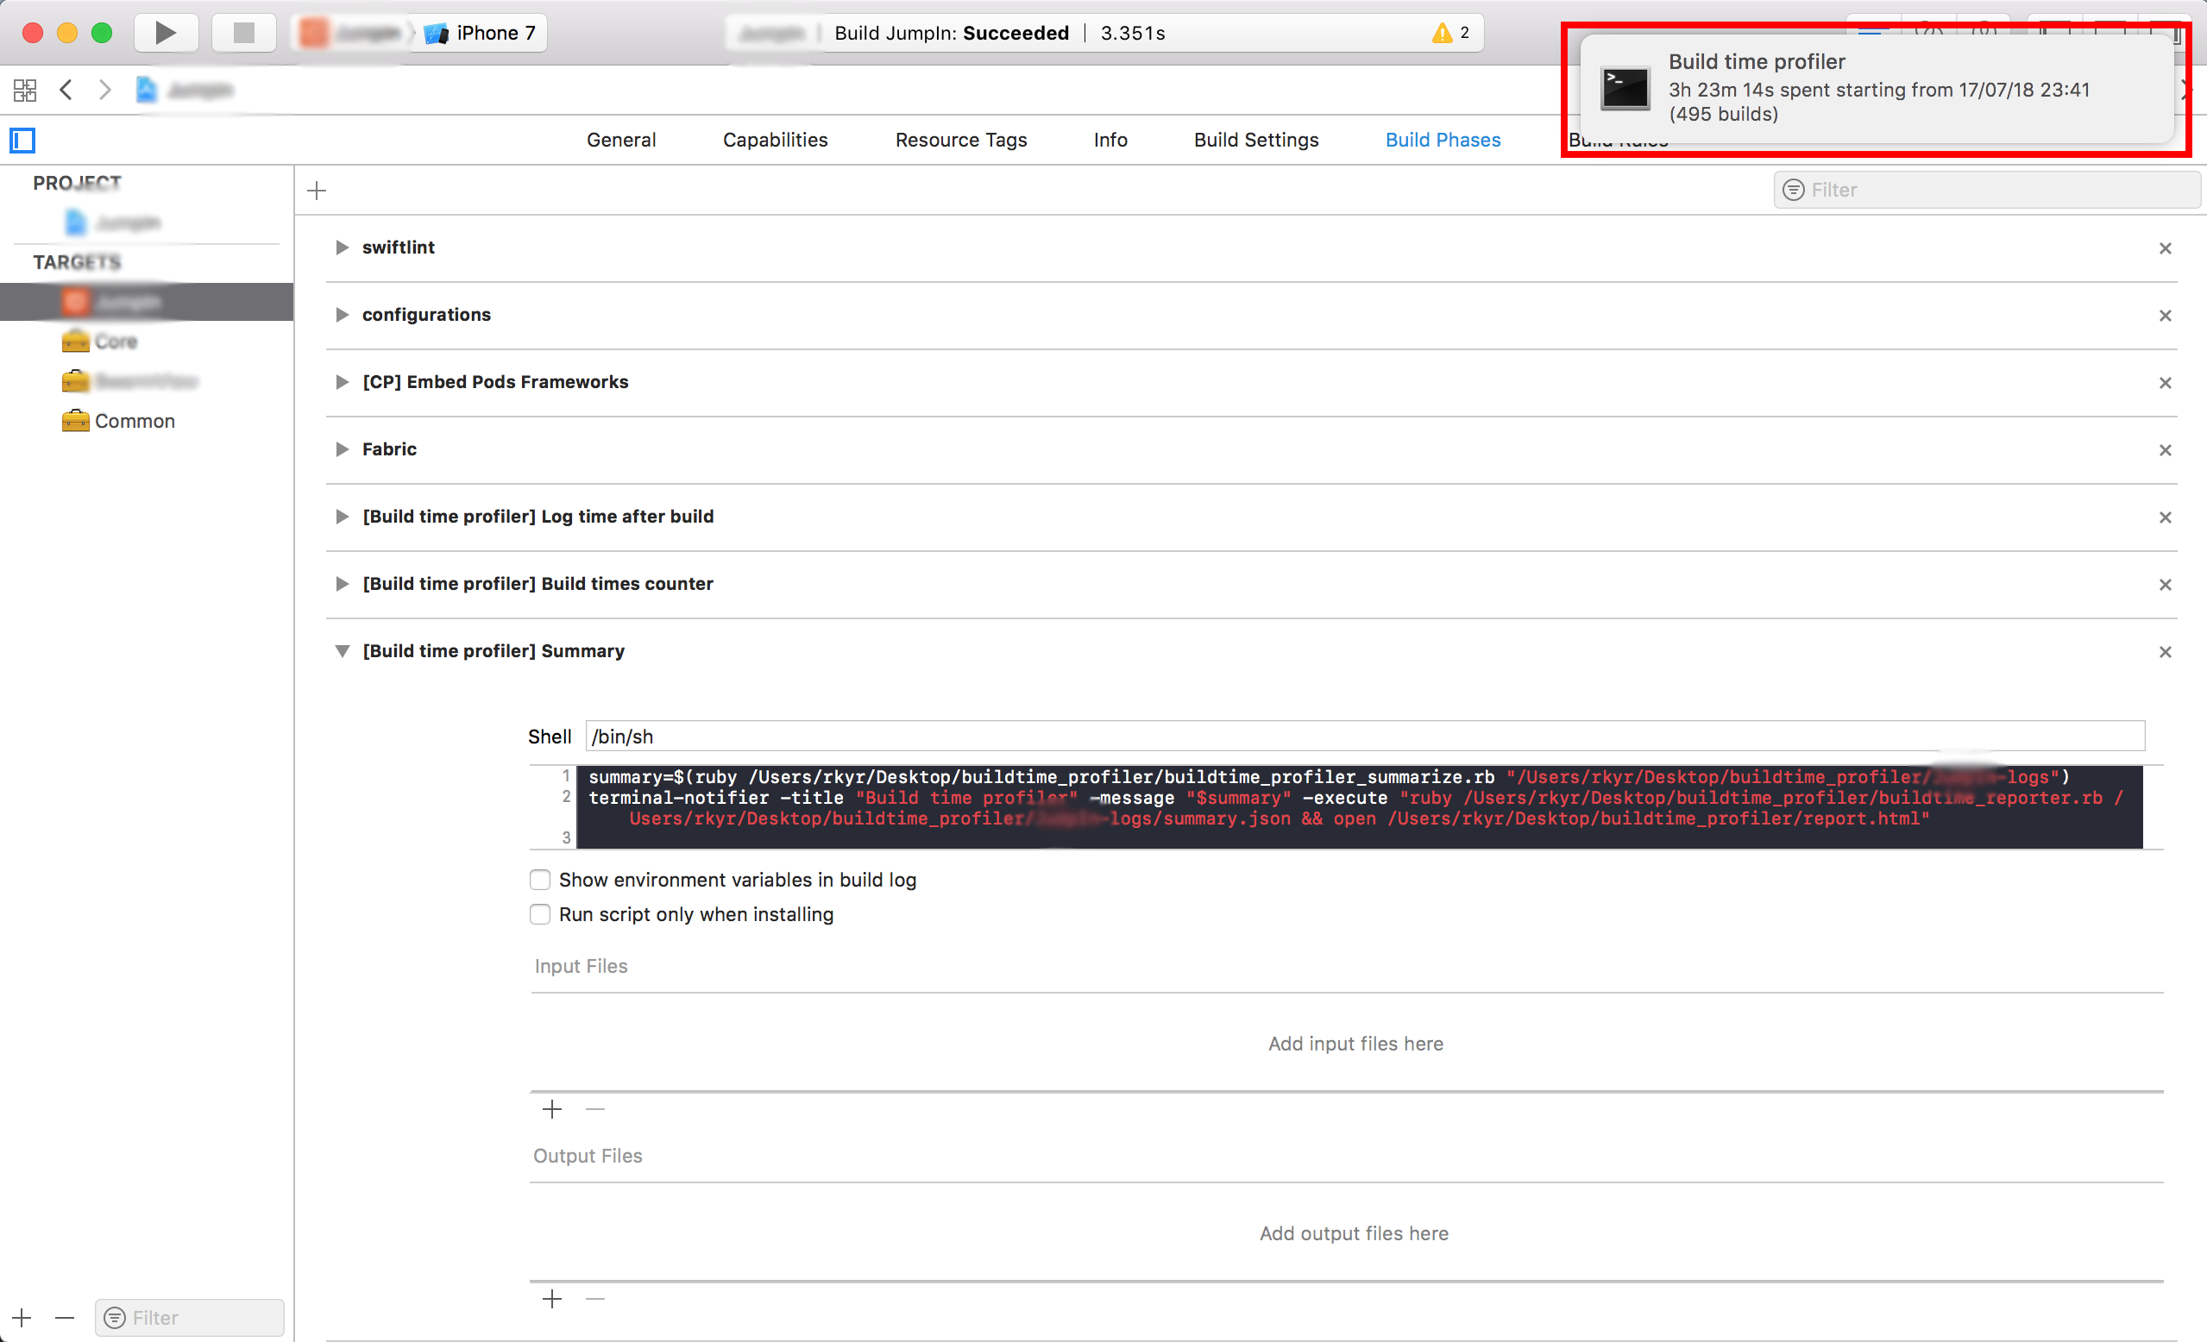The height and width of the screenshot is (1342, 2207).
Task: Switch to the General tab
Action: (620, 140)
